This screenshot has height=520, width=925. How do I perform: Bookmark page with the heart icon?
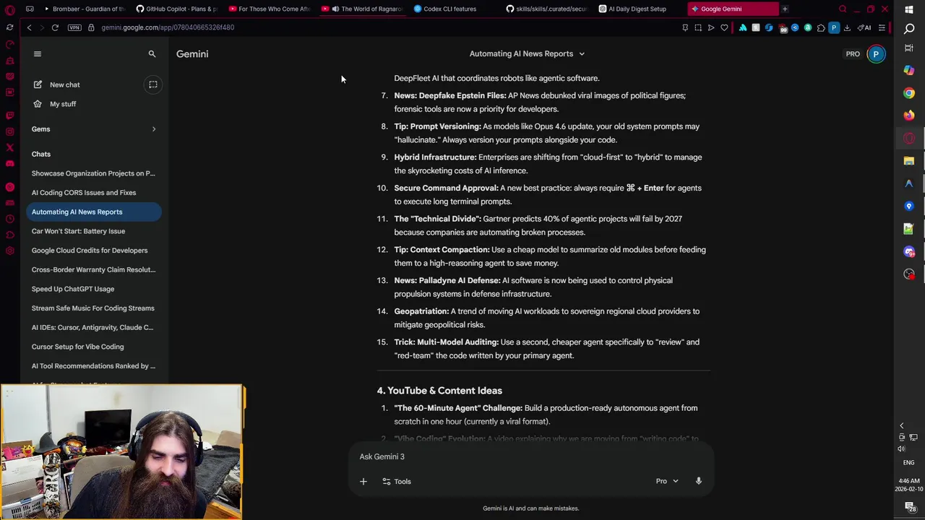[x=724, y=27]
